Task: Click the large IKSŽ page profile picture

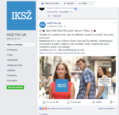Action: 21,16
